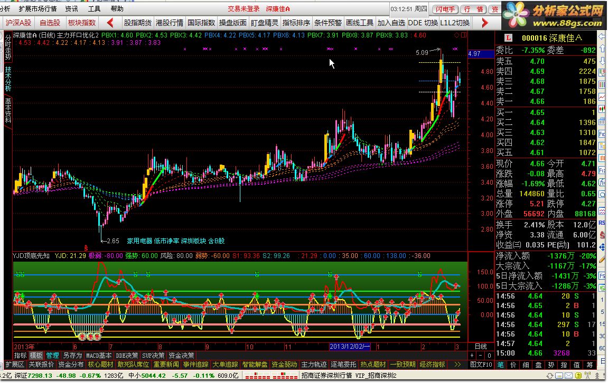Click the red right arrow in toolbar
Screen dimensions: 608x383
(485, 23)
